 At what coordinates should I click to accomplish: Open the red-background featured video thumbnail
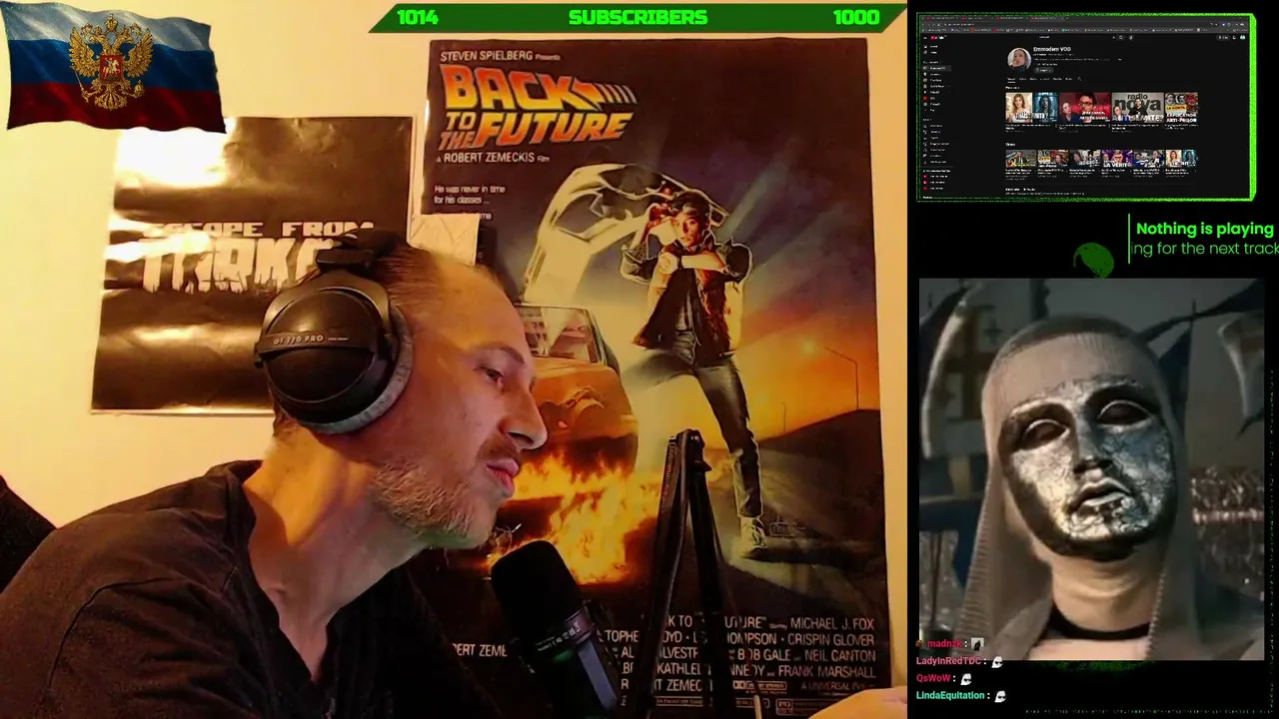tap(1085, 107)
